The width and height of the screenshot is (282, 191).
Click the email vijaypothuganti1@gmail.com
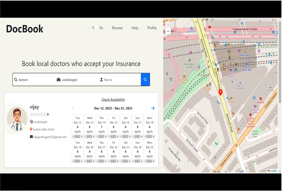coord(50,137)
